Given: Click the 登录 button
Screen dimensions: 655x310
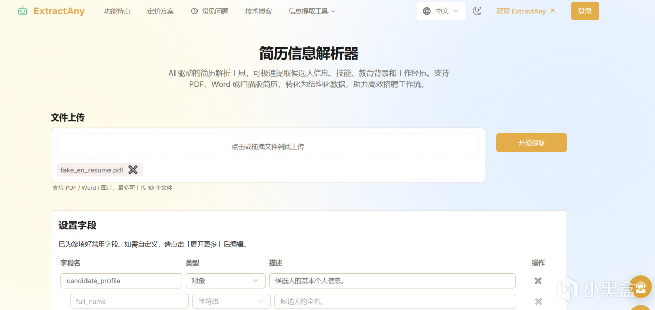Looking at the screenshot, I should (x=585, y=11).
